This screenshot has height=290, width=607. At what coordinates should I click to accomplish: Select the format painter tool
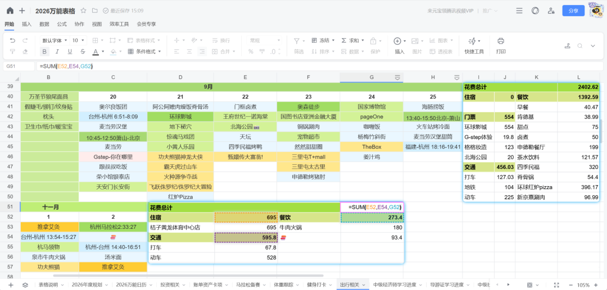coord(12,52)
